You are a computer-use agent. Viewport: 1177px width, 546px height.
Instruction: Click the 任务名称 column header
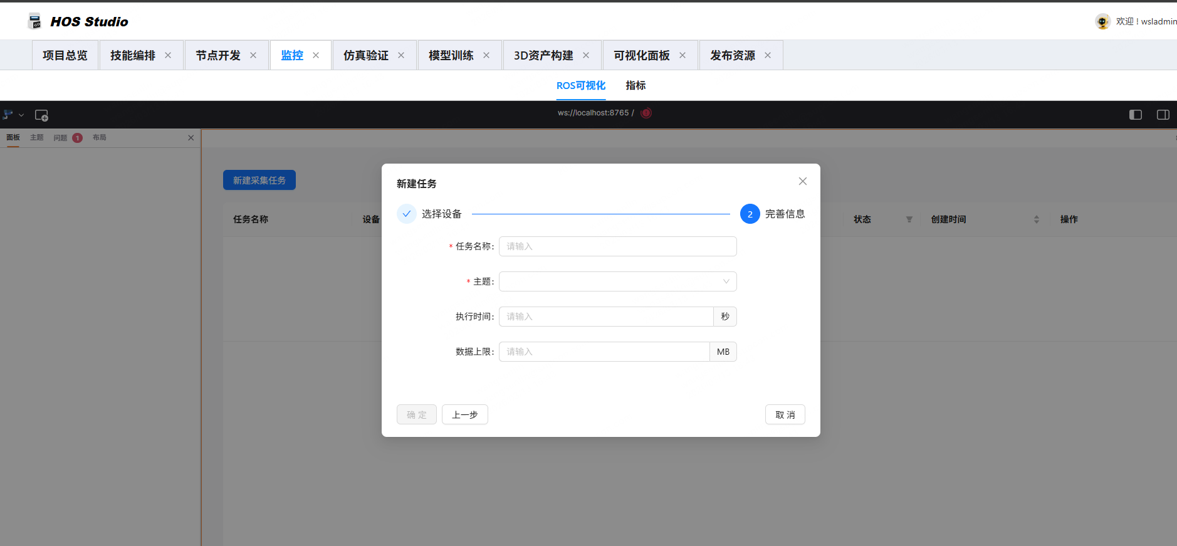tap(251, 219)
